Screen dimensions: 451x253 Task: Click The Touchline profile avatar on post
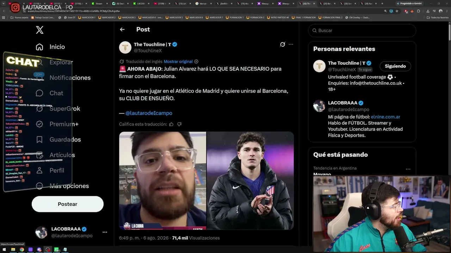coord(125,47)
